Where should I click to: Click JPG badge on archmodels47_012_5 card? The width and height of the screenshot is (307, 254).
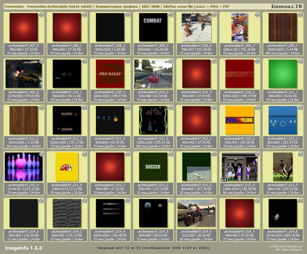tap(85, 155)
